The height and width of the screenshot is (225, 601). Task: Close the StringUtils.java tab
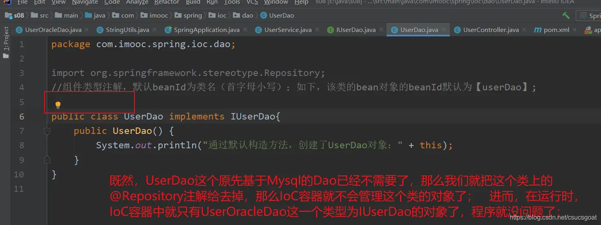[155, 30]
